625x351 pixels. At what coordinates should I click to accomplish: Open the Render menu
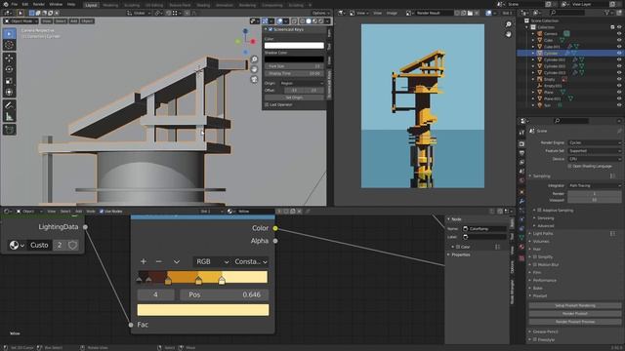pyautogui.click(x=39, y=4)
